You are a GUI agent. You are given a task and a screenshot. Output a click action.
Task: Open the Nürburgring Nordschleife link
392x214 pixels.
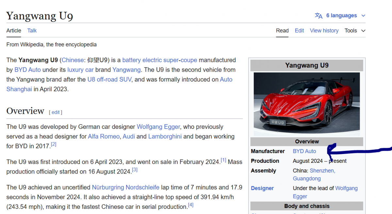tap(126, 188)
